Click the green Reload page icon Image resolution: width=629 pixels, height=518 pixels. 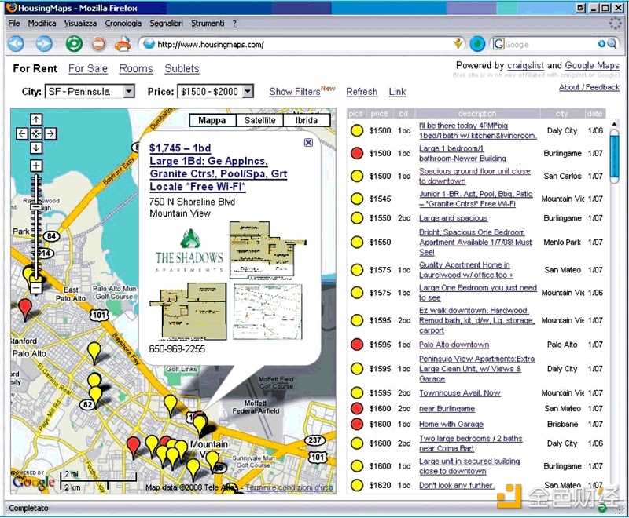(73, 44)
